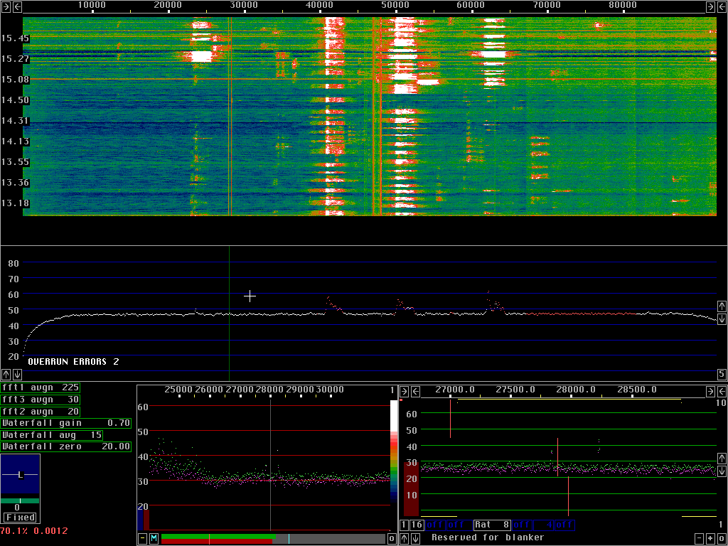Click the down arrow beside OVERRUN ERRORS text
Screen dimensions: 728x546
tap(17, 374)
